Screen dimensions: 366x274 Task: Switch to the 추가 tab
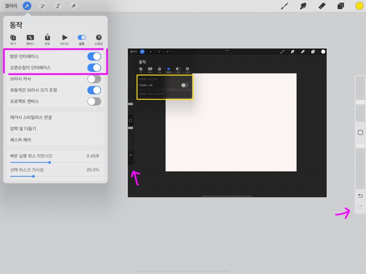coord(13,40)
